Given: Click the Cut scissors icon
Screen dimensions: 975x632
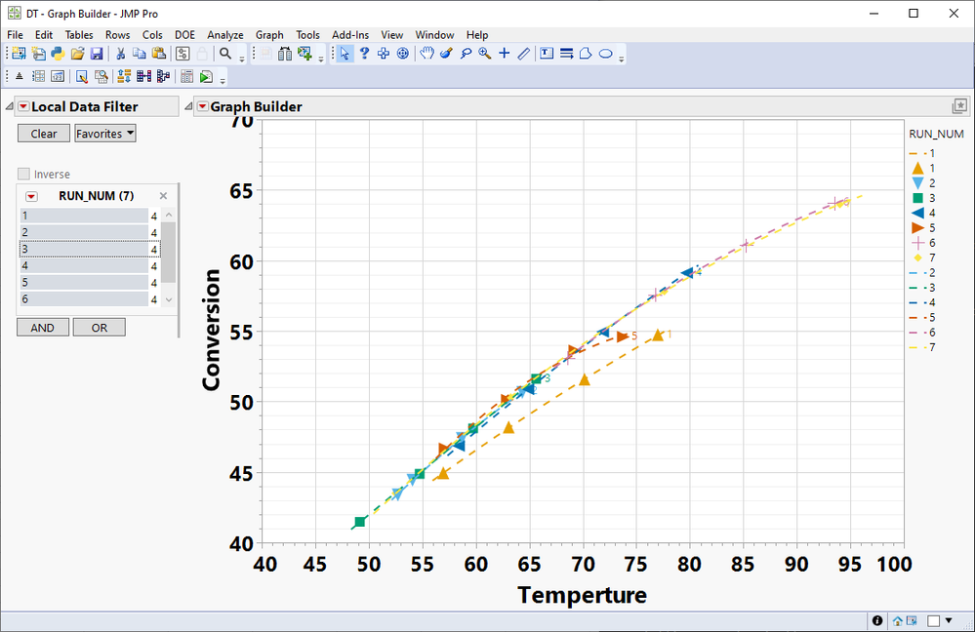Looking at the screenshot, I should 121,54.
